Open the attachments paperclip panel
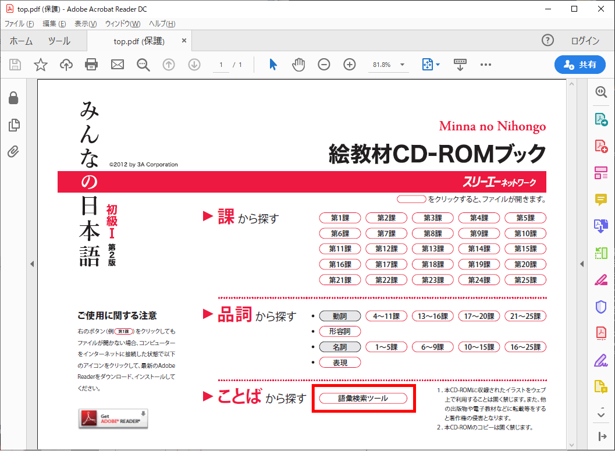 click(x=13, y=152)
